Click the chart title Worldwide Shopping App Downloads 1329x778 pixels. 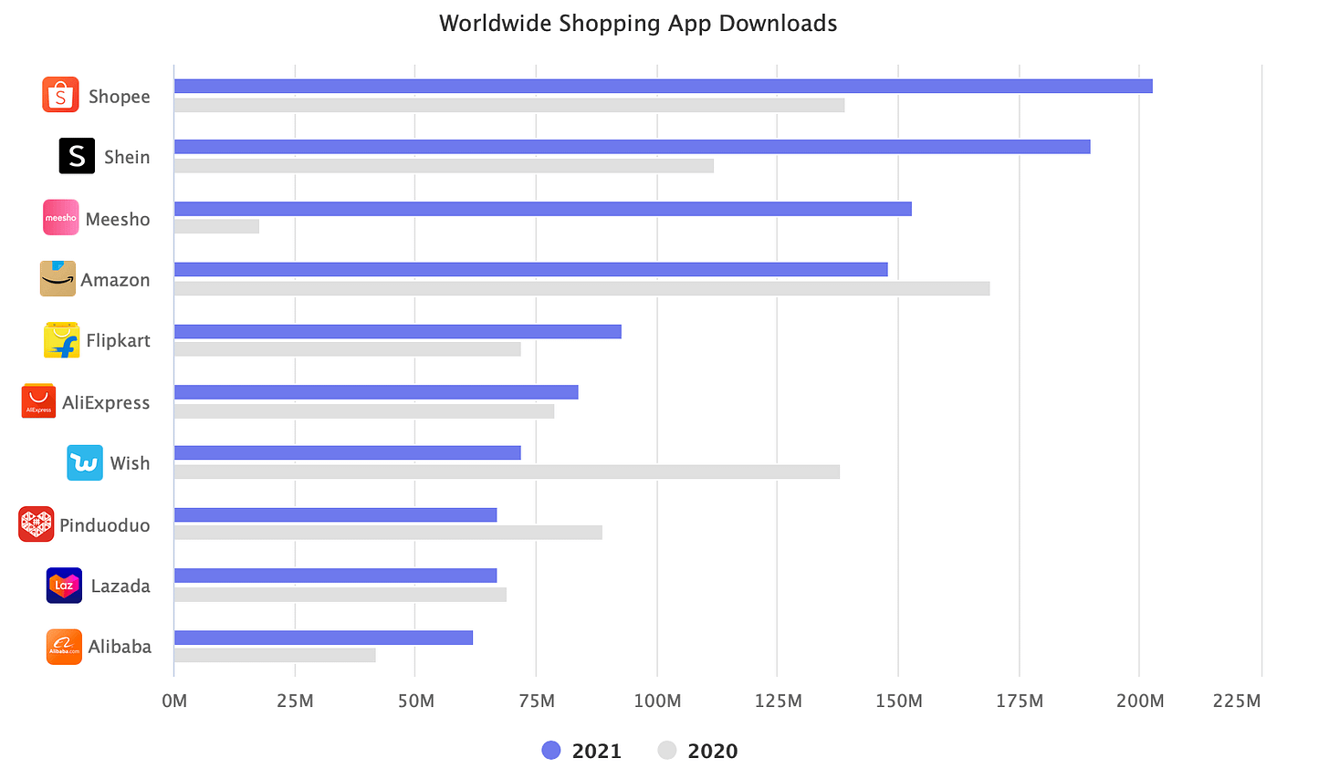coord(638,24)
